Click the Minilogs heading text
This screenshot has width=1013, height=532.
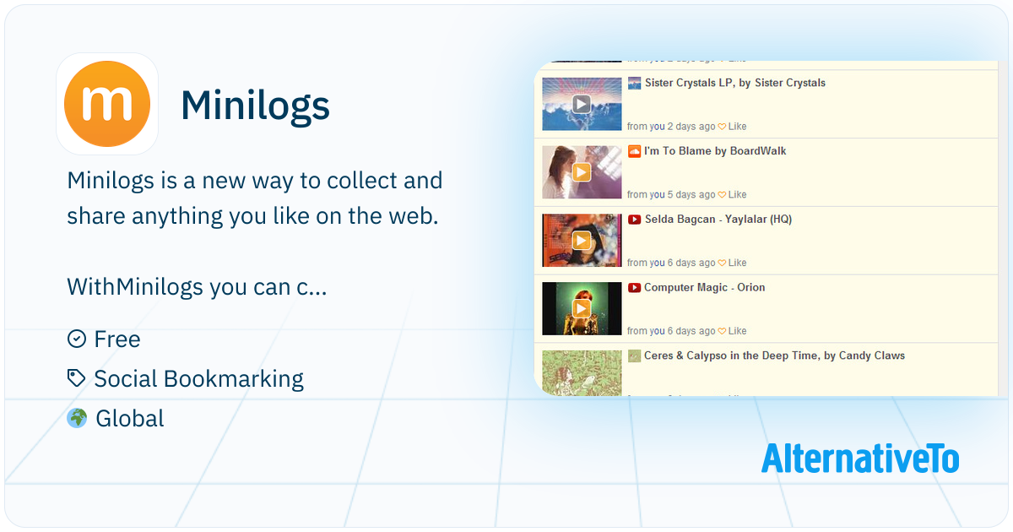pyautogui.click(x=255, y=106)
